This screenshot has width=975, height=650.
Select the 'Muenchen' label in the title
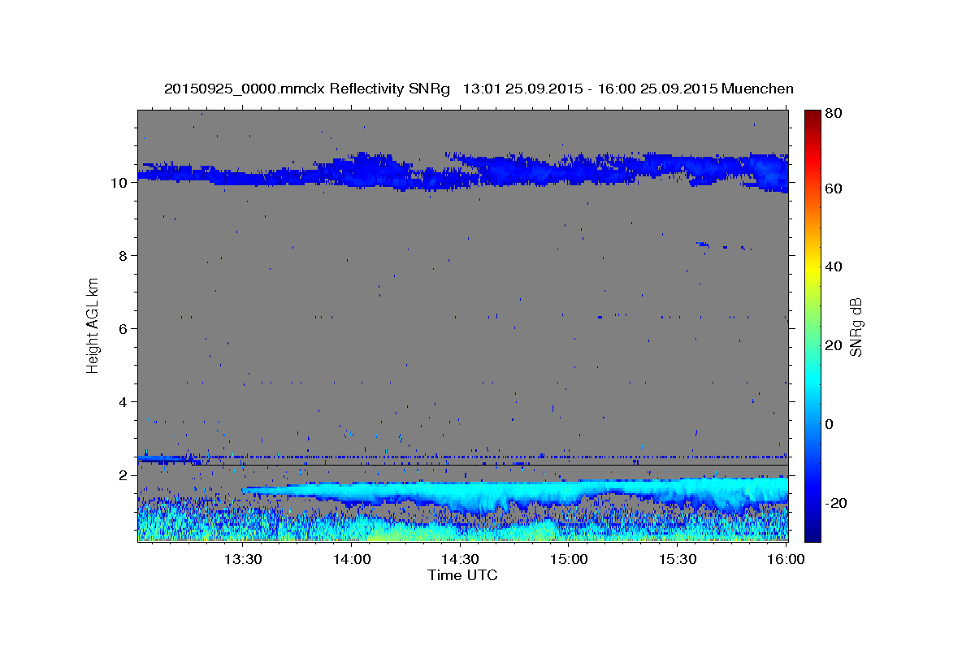coord(756,89)
